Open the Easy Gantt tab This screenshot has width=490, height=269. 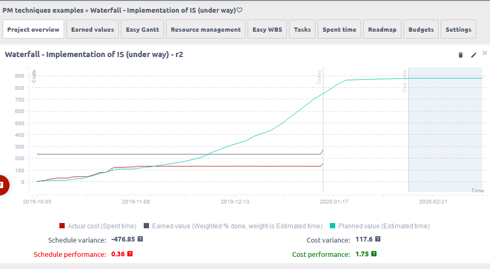pos(142,30)
